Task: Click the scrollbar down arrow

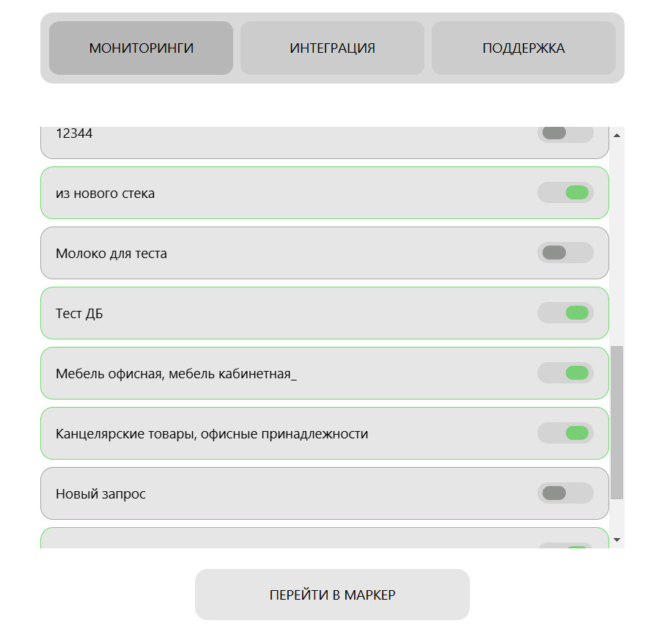Action: (x=617, y=540)
